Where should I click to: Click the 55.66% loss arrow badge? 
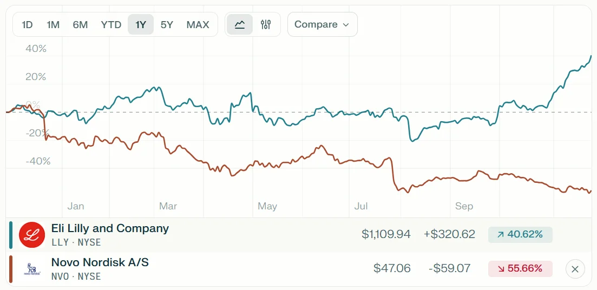coord(520,268)
